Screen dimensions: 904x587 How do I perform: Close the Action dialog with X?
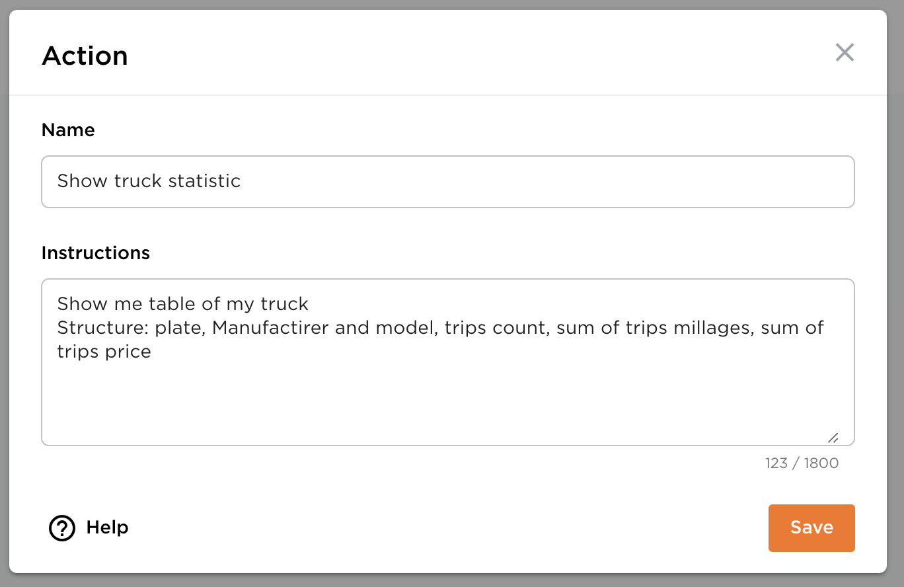[845, 53]
